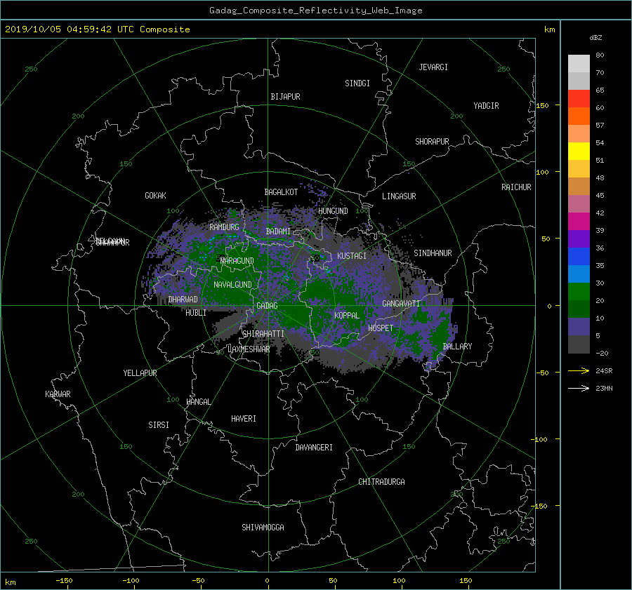Pick the purple 39 dBZ color swatch
The image size is (632, 590).
[x=579, y=239]
